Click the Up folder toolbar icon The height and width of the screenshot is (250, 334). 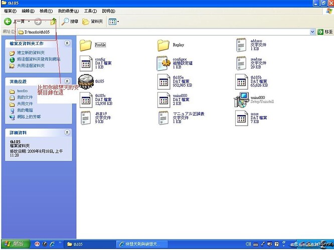[54, 21]
